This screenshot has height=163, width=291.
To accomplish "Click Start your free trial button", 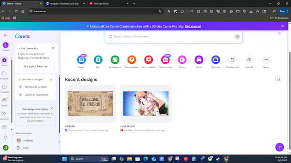I will tap(36, 66).
